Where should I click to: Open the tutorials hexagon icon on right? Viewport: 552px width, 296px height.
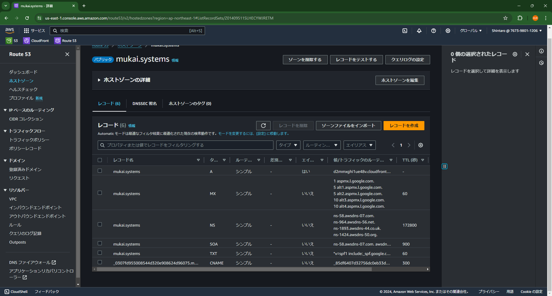point(541,63)
